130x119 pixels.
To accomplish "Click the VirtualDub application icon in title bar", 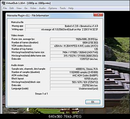I will pyautogui.click(x=4, y=3).
